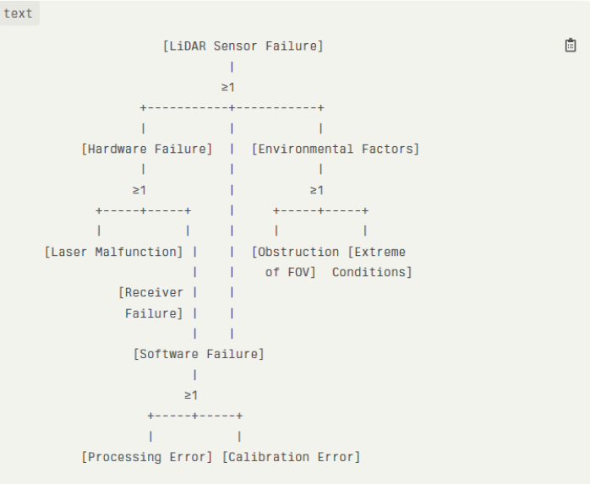Click the [LiDAR Sensor Failure] root node text

pyautogui.click(x=243, y=46)
